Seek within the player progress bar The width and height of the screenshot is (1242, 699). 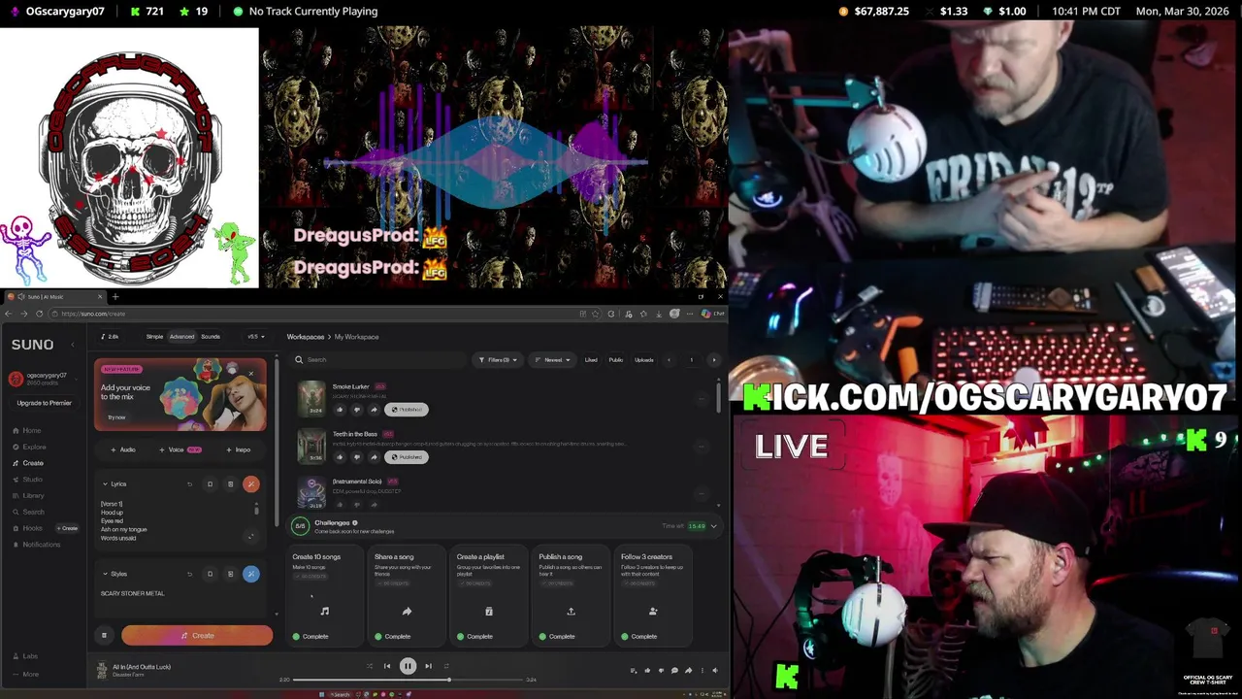click(408, 680)
